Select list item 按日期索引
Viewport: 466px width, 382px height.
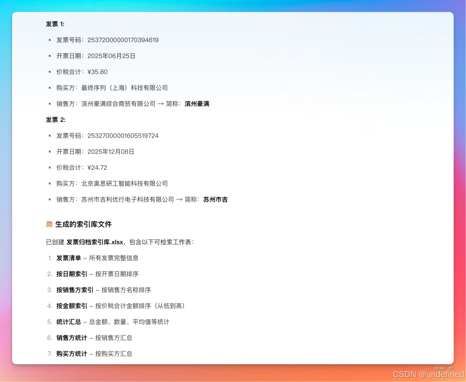tap(72, 274)
